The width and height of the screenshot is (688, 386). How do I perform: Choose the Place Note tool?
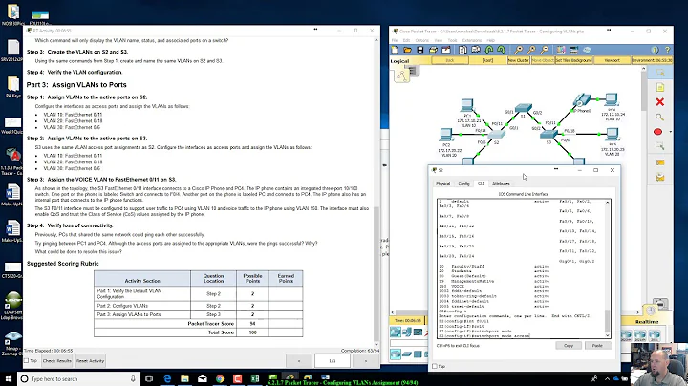coord(660,87)
